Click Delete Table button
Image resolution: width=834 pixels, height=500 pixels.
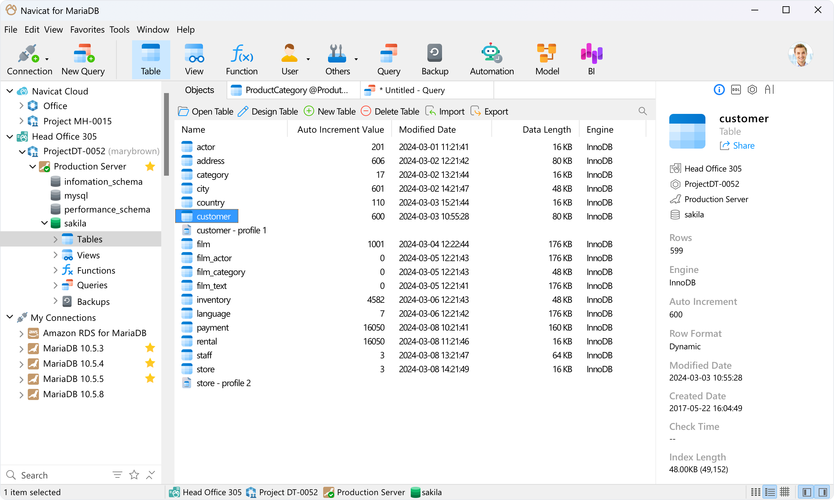pyautogui.click(x=390, y=111)
